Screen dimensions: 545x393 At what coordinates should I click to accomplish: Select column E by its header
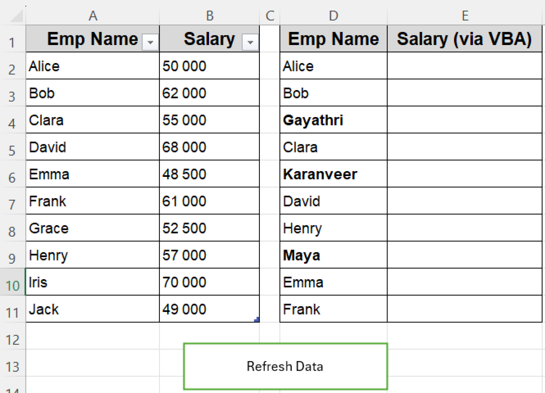[464, 16]
